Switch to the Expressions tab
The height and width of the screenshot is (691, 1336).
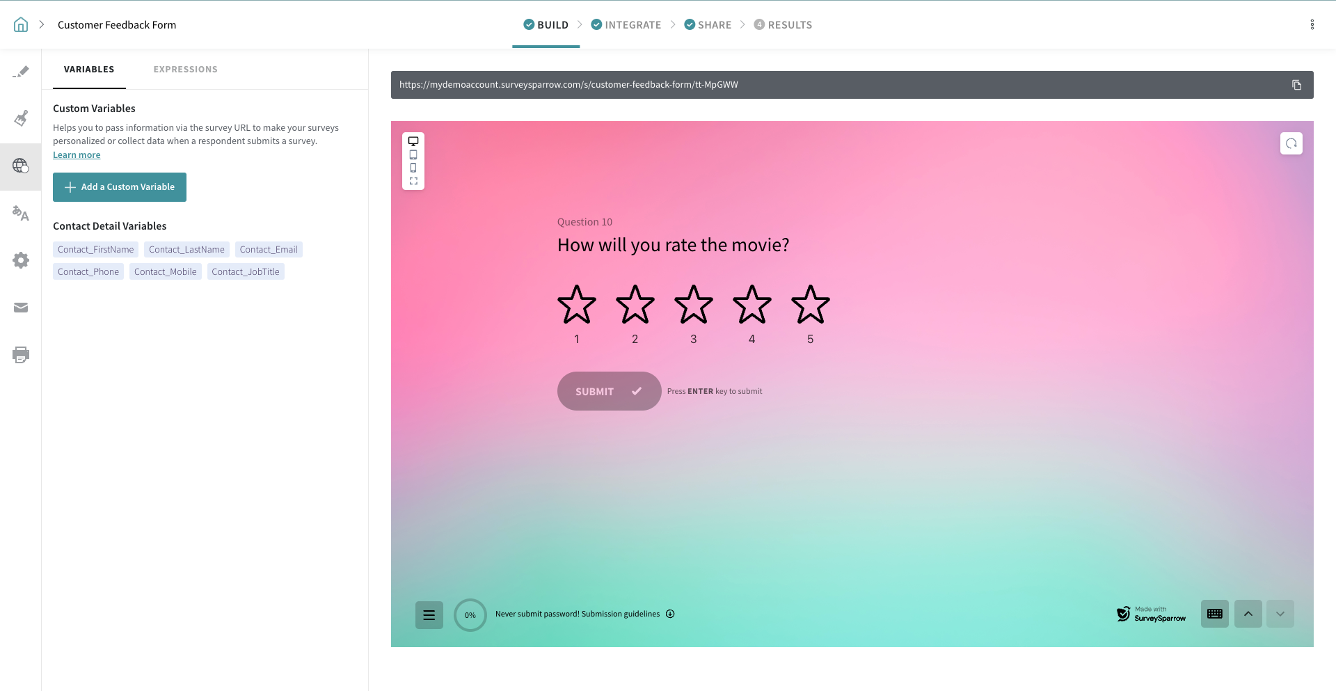[185, 70]
